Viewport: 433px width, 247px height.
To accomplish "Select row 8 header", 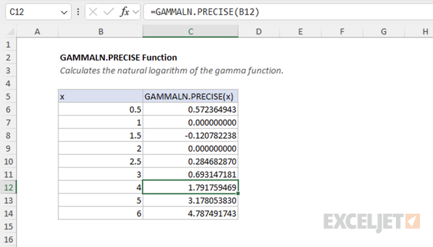I will (8, 135).
